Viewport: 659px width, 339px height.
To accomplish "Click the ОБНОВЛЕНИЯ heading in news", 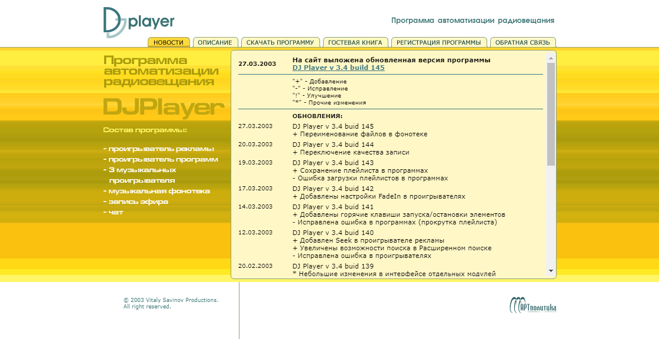I will tap(317, 116).
